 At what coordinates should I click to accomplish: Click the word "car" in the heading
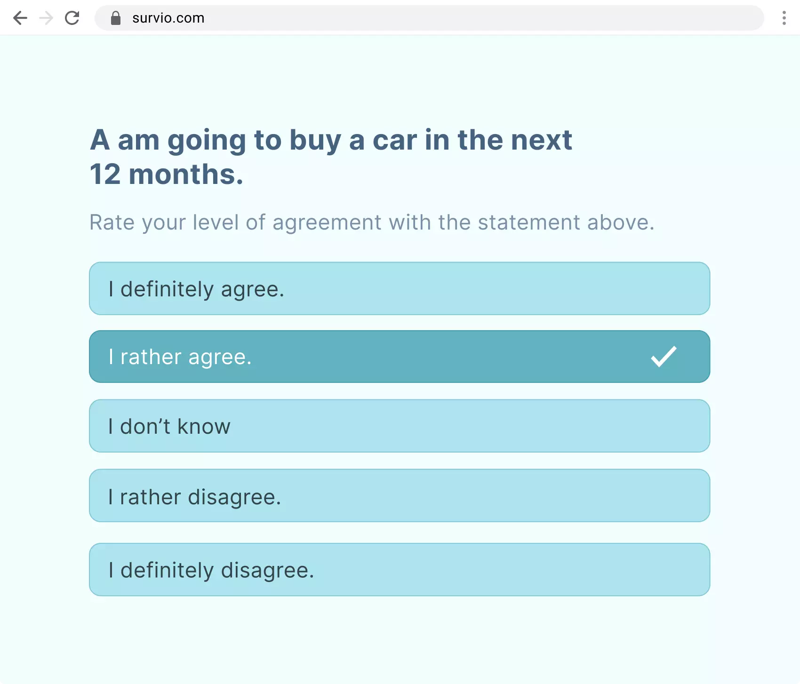pos(394,140)
